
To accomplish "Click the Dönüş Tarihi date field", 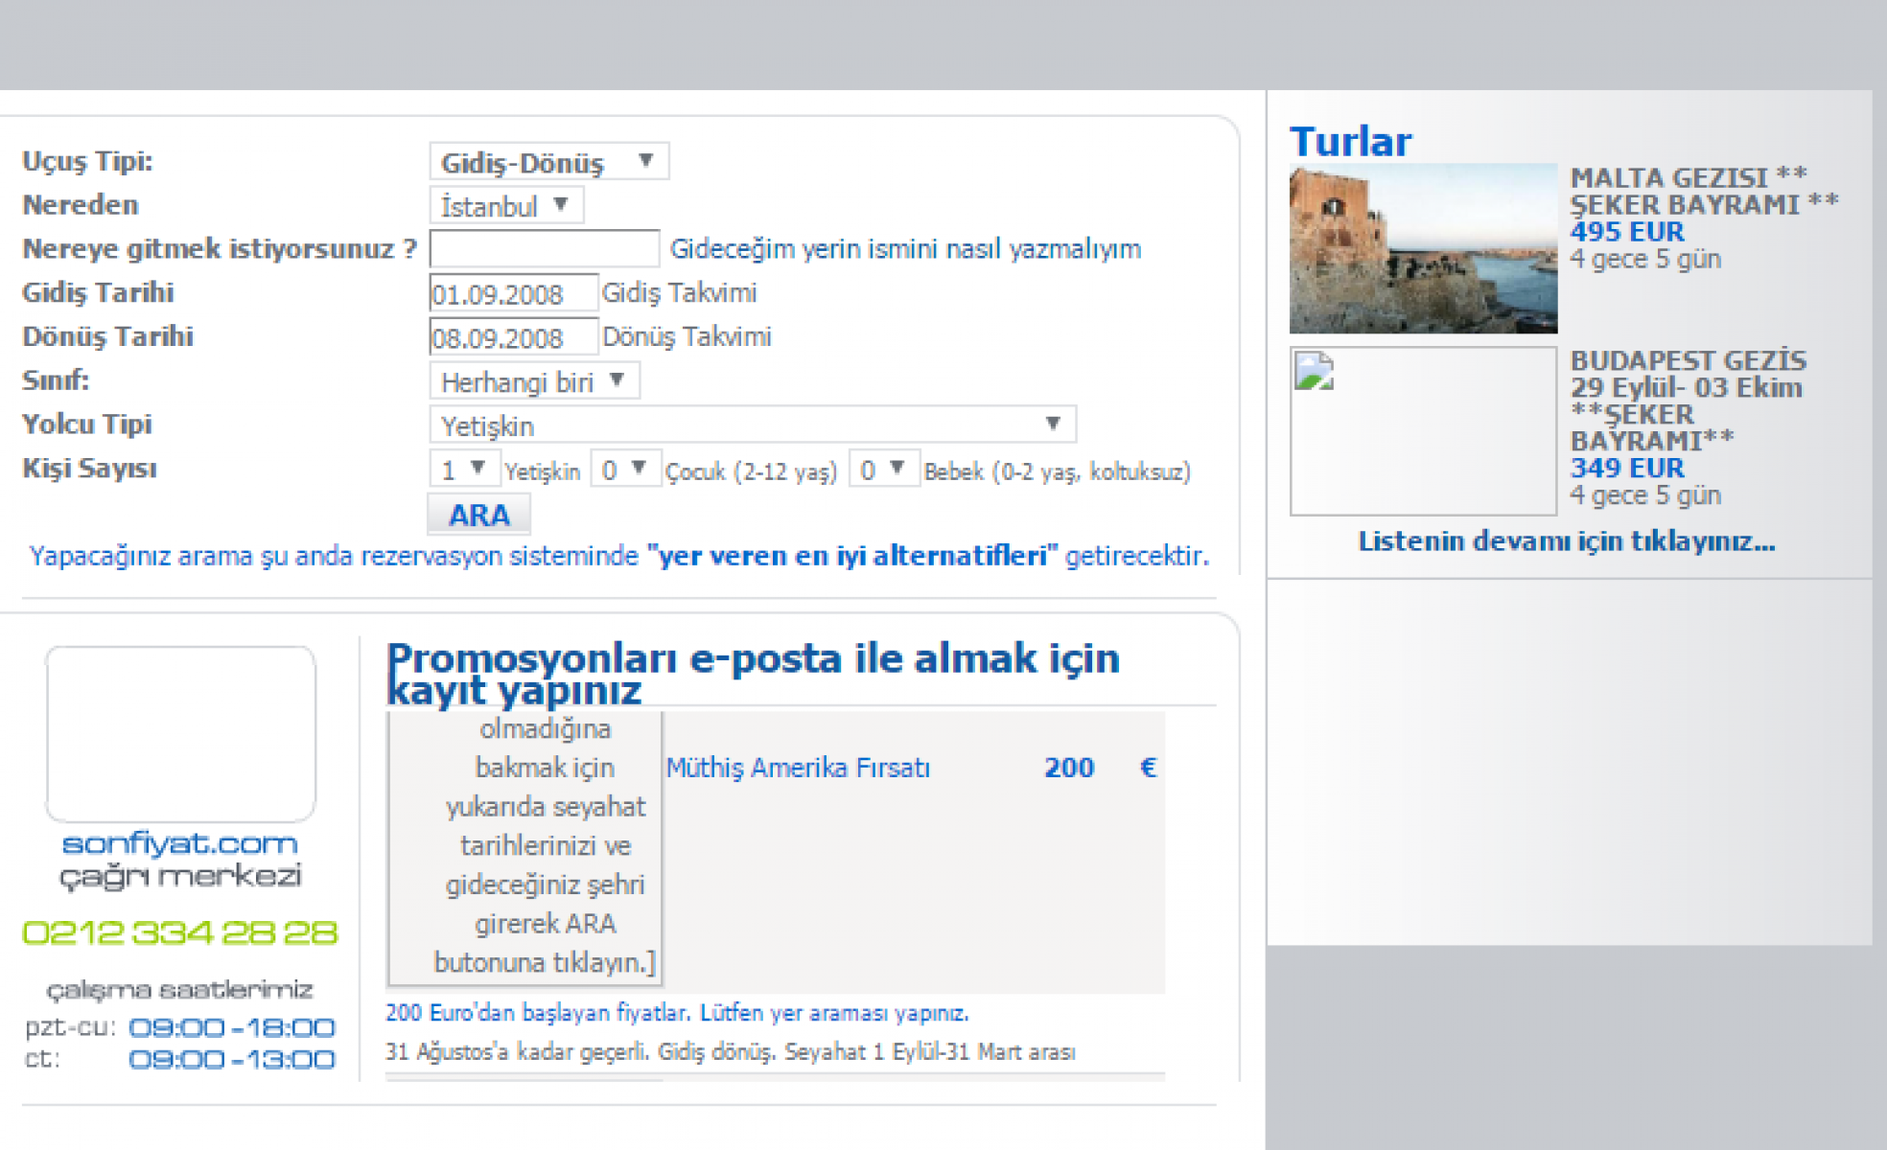I will pos(512,338).
